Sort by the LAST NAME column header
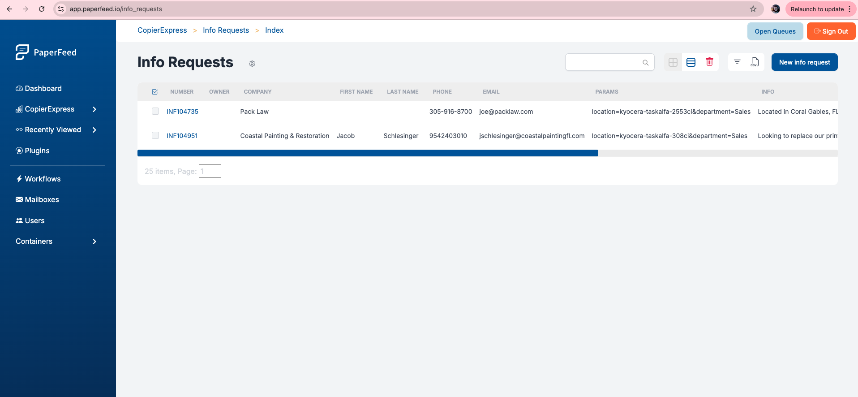The image size is (858, 397). [x=403, y=92]
